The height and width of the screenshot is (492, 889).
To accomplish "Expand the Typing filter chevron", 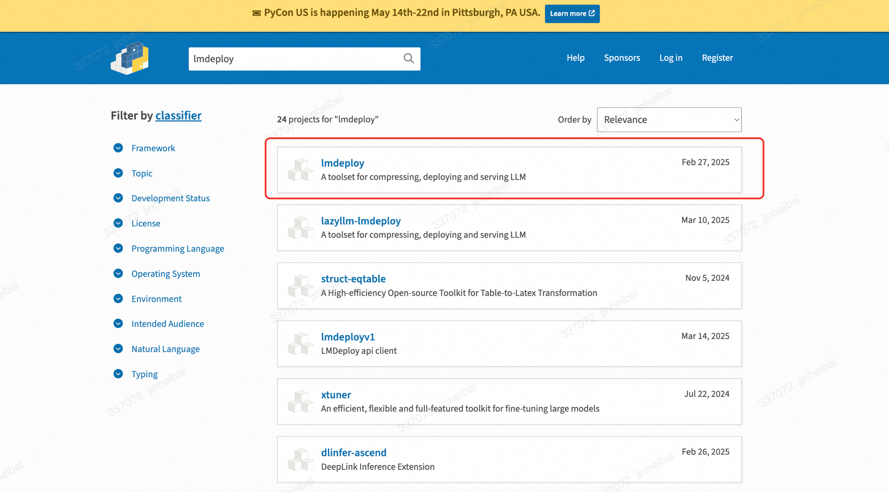I will tap(118, 374).
